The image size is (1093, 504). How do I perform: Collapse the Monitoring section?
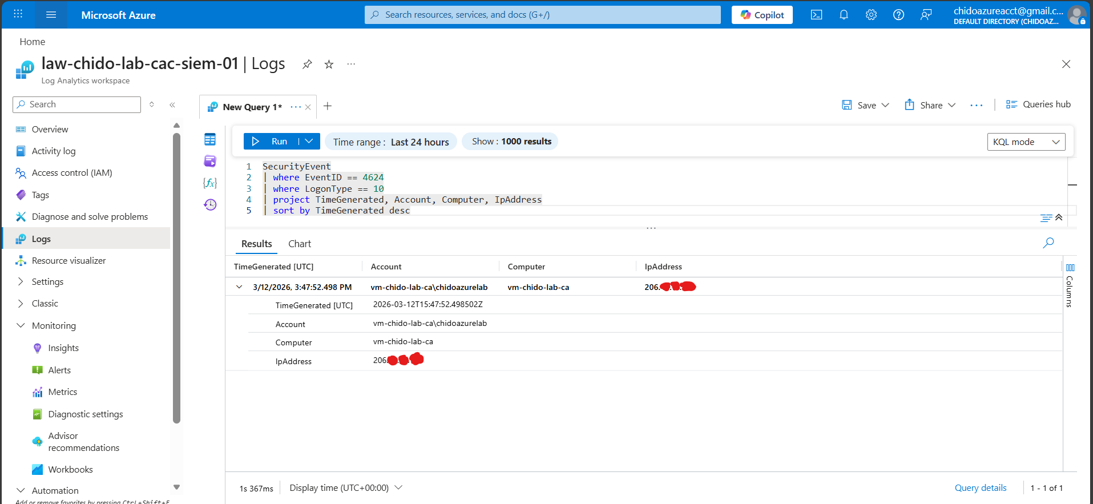21,326
